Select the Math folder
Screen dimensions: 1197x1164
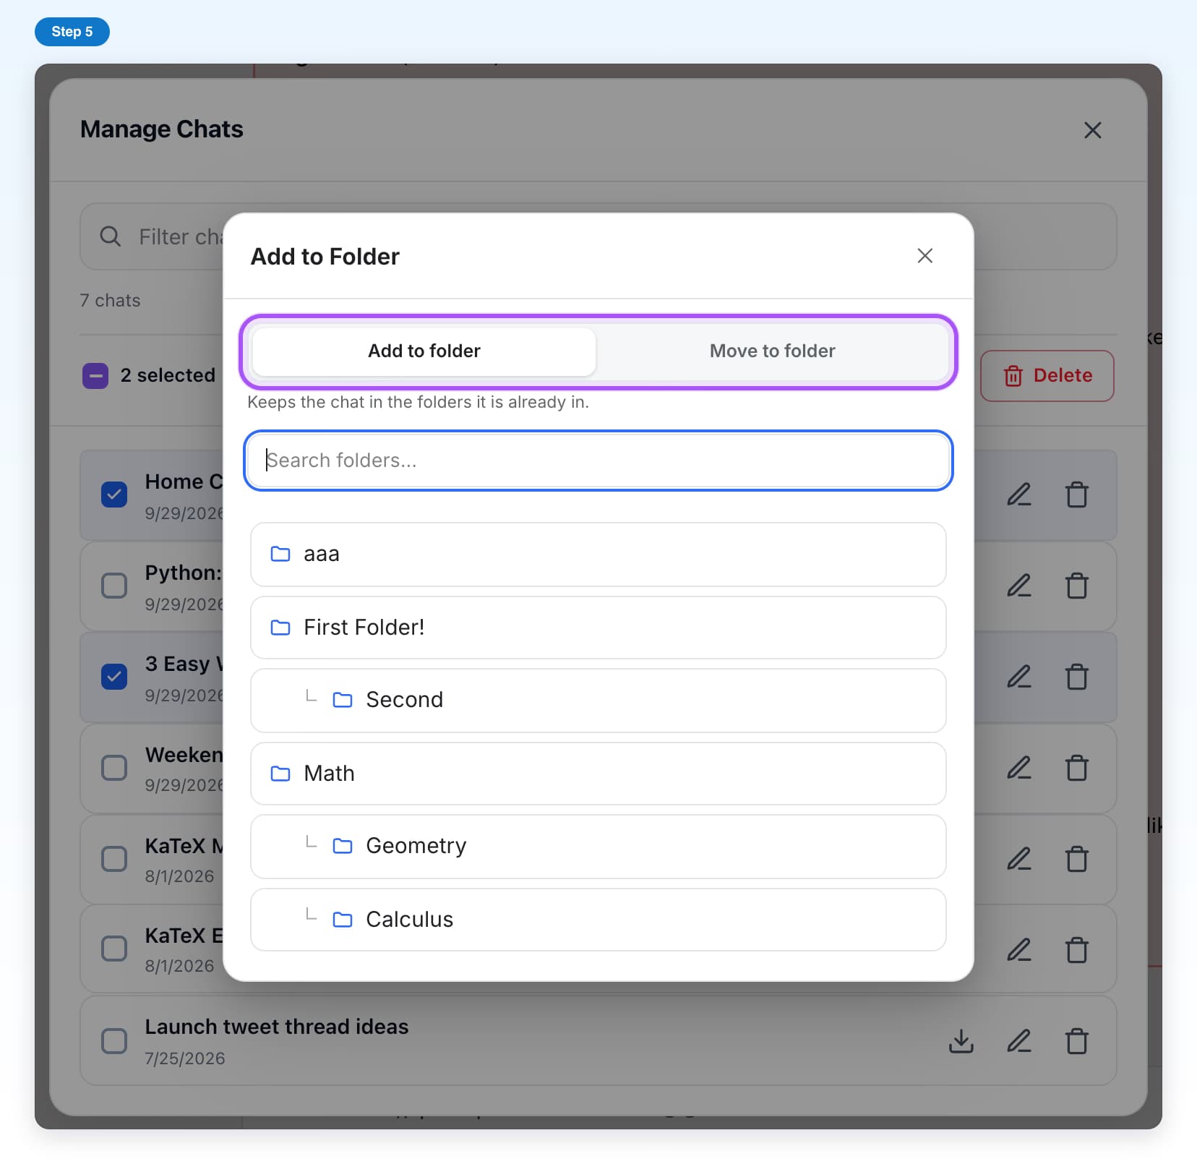[598, 774]
